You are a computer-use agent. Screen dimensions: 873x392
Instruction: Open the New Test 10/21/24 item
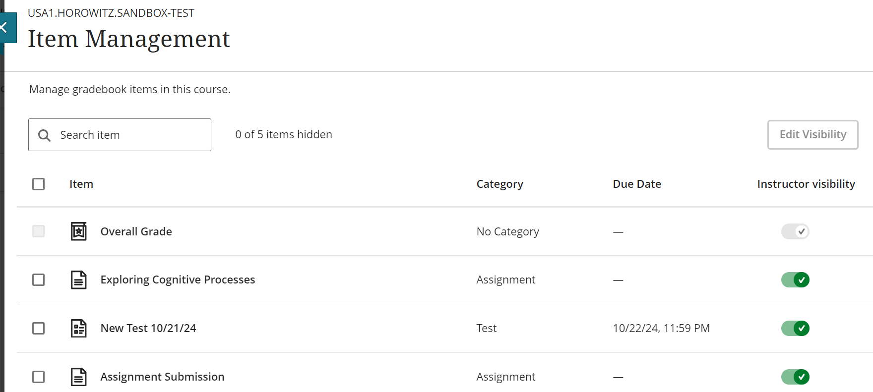coord(148,329)
